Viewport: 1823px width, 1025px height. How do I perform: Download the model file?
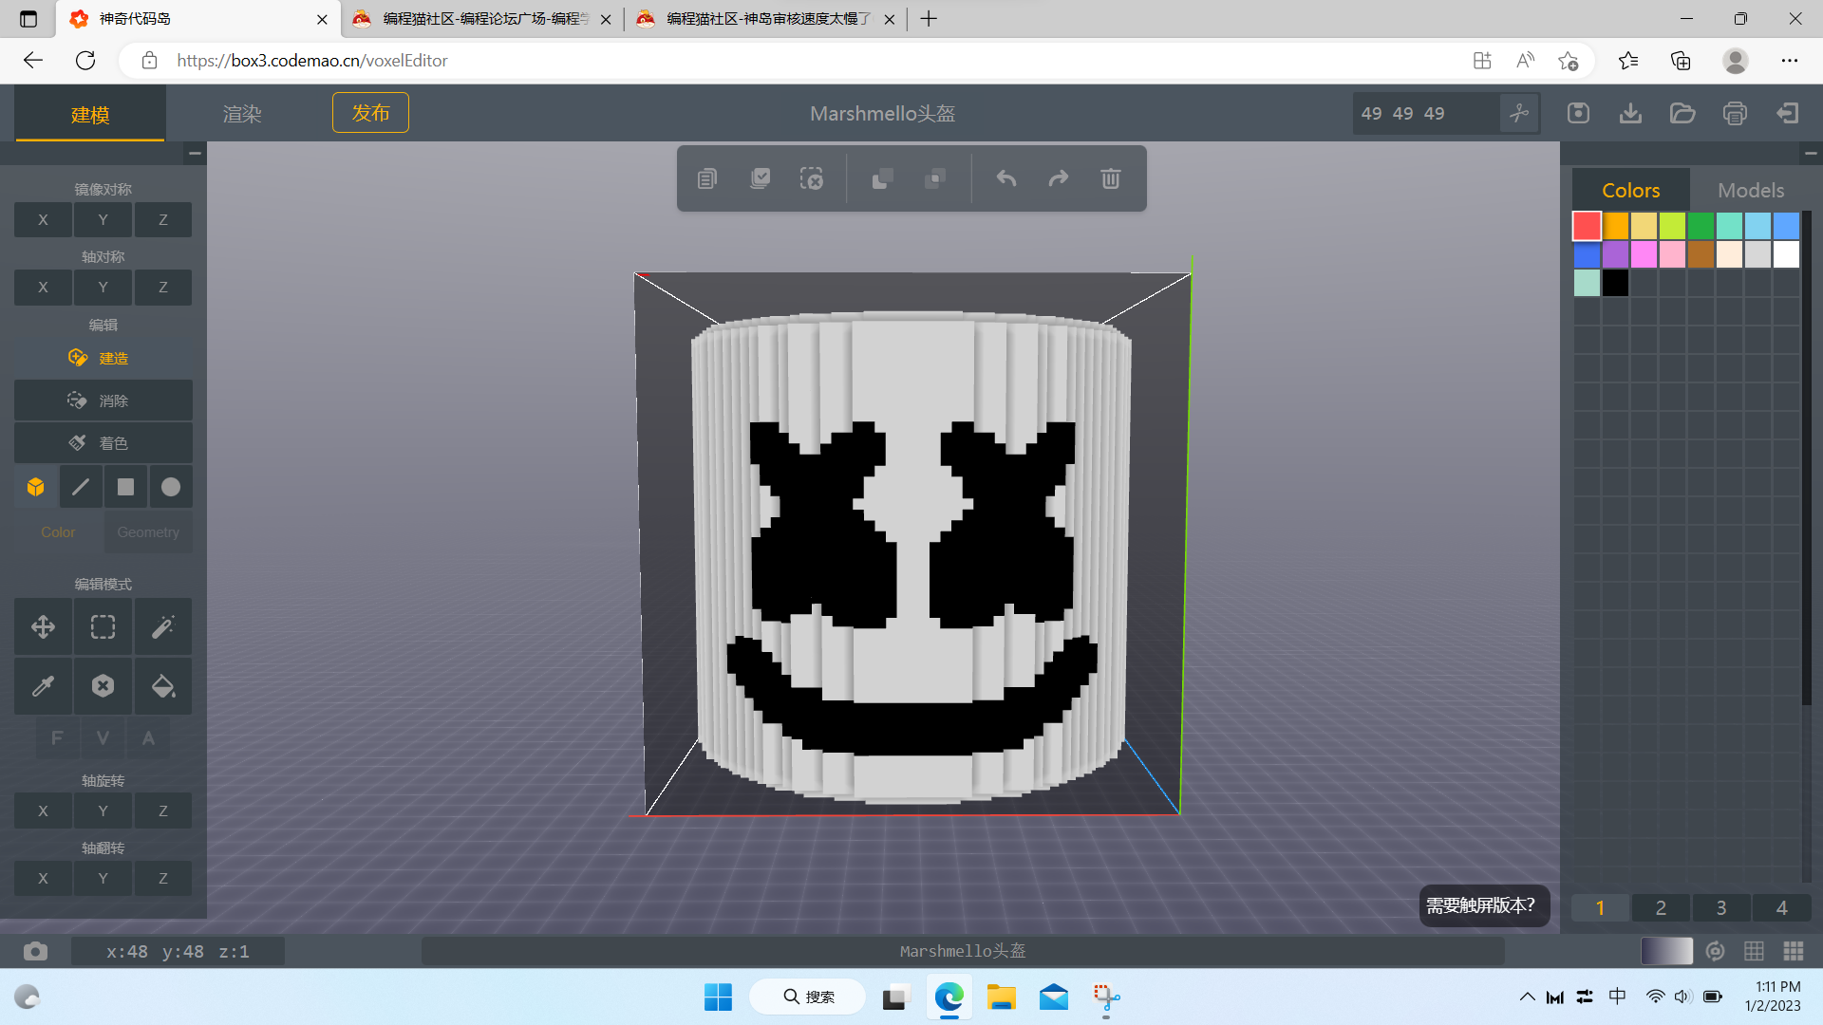[x=1630, y=114]
